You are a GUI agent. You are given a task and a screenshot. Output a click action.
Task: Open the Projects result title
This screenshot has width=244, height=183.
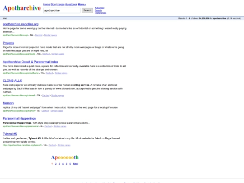[9, 43]
